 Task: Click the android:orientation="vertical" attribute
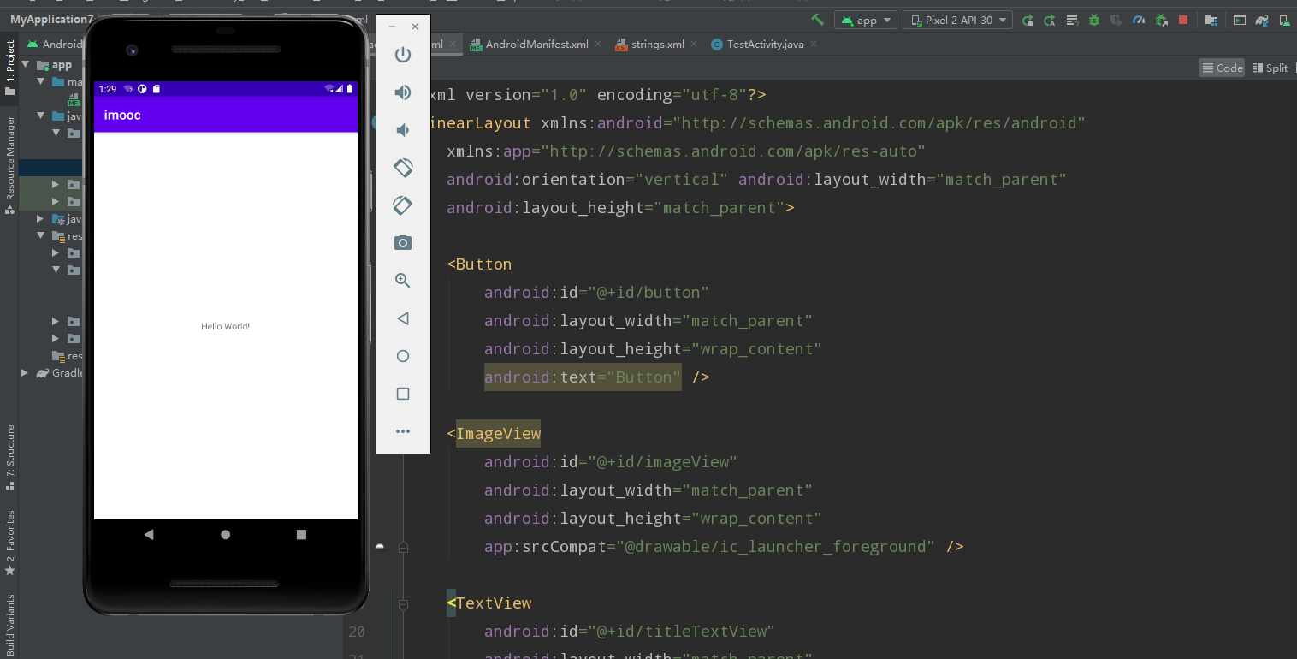click(587, 180)
